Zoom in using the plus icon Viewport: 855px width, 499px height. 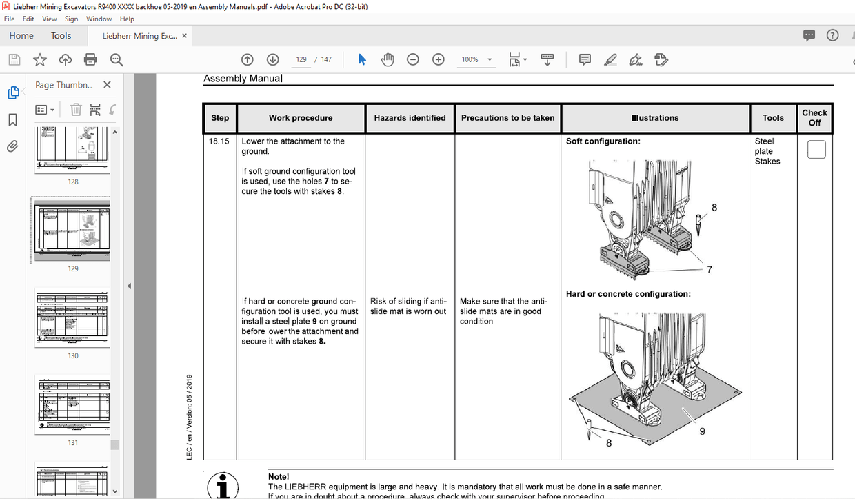click(438, 59)
